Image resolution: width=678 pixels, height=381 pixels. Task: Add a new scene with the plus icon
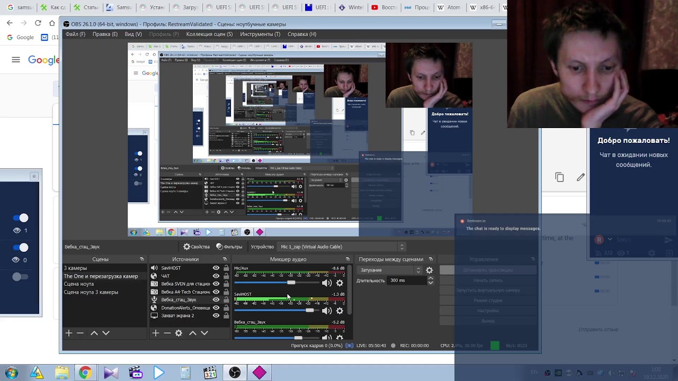click(x=68, y=333)
